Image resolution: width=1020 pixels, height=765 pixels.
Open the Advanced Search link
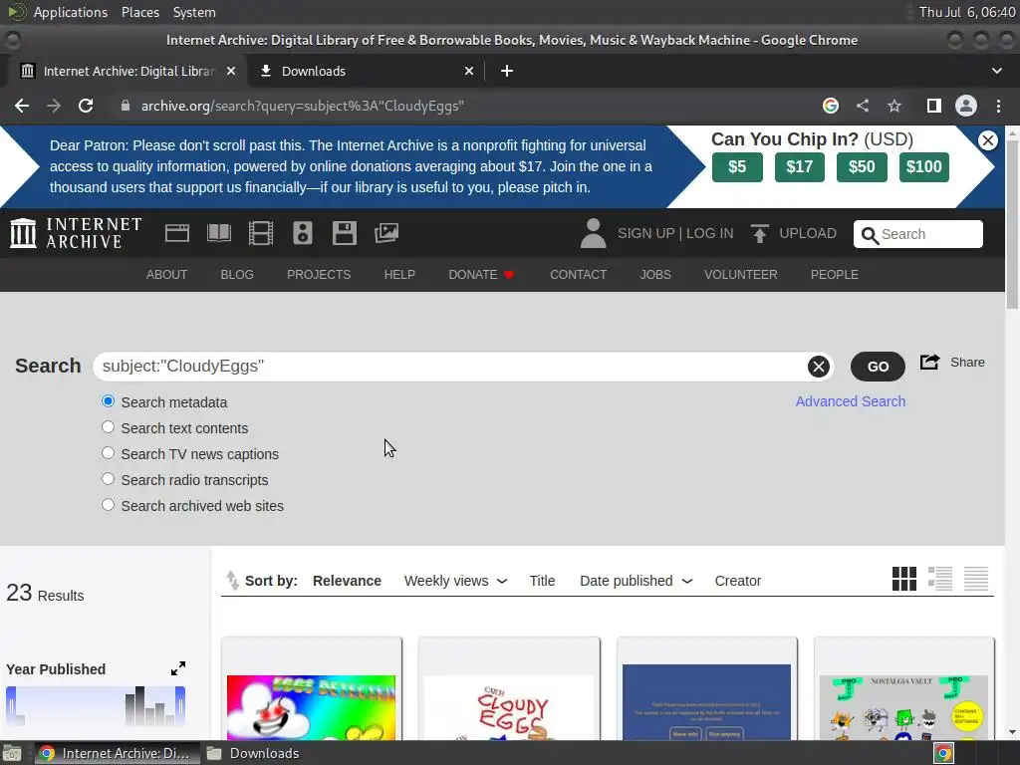click(851, 401)
